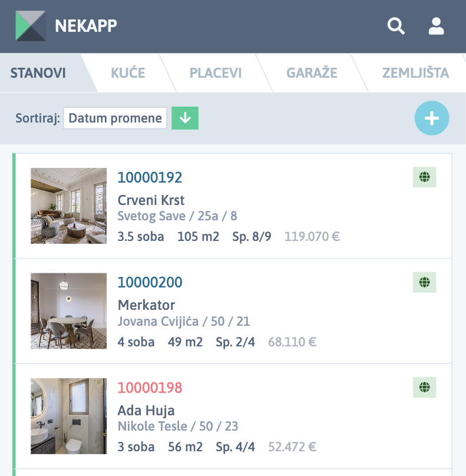
Task: Click the Ada Huja location name
Action: 146,411
